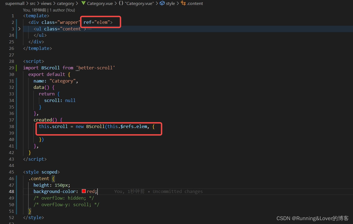This screenshot has height=224, width=353.
Task: Click the closing style tag on line 52
Action: tap(33, 217)
